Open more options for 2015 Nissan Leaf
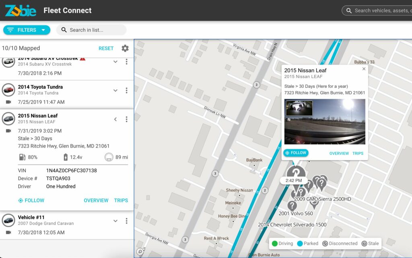 point(126,119)
